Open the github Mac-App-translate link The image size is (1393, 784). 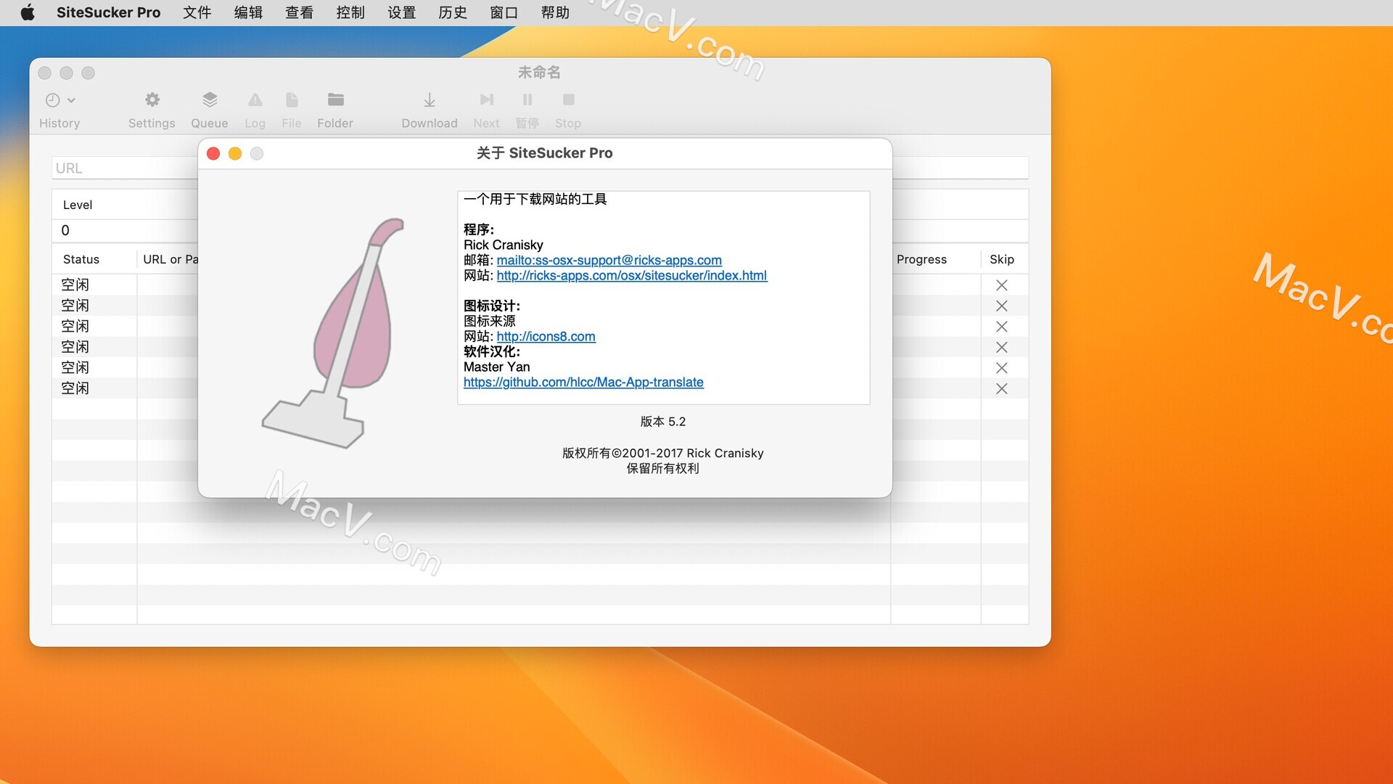coord(583,382)
